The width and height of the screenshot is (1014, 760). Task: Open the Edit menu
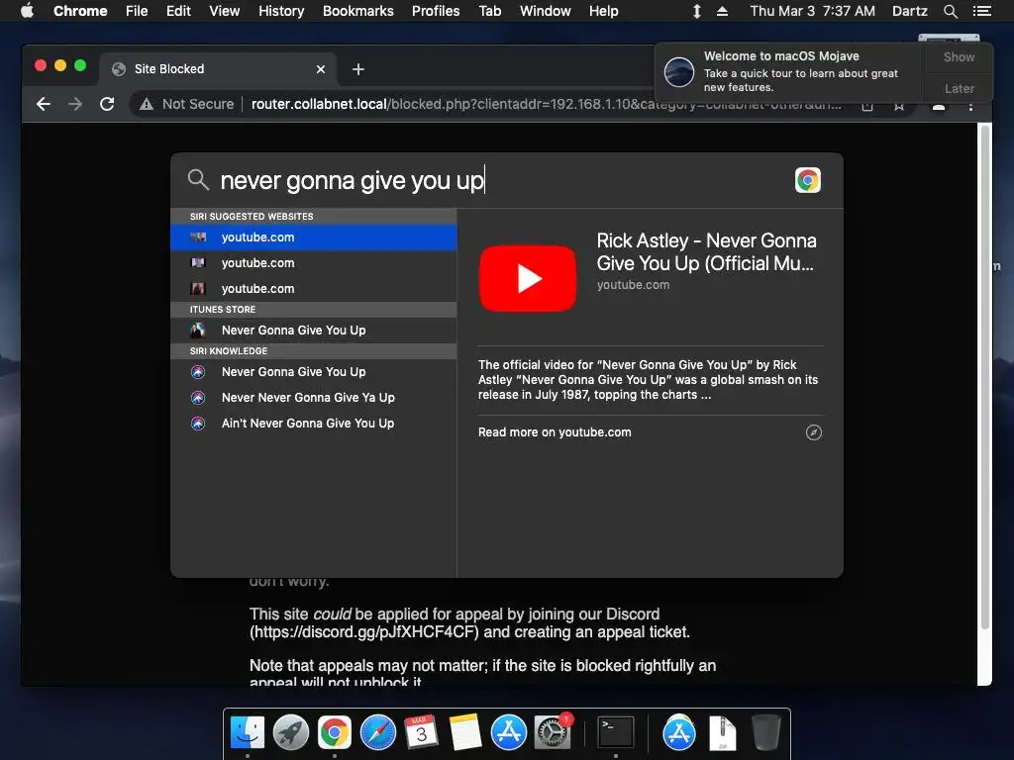178,11
